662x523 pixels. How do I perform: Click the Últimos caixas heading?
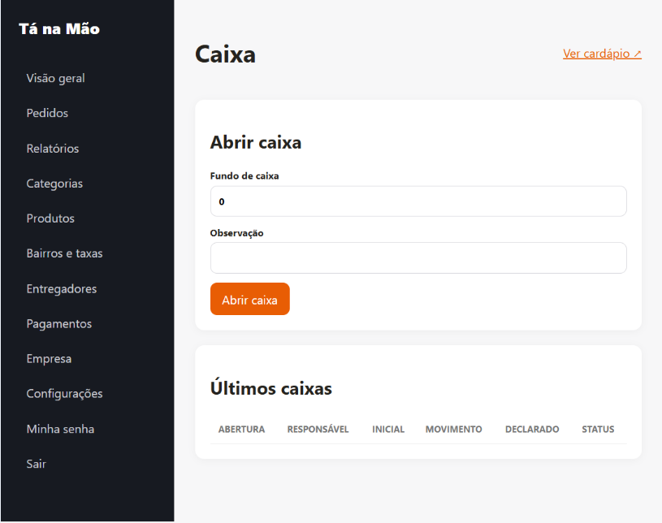pyautogui.click(x=271, y=388)
